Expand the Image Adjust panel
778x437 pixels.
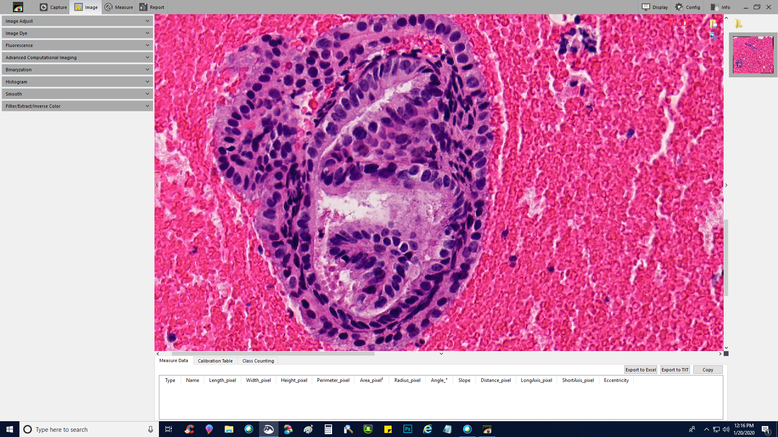click(77, 21)
